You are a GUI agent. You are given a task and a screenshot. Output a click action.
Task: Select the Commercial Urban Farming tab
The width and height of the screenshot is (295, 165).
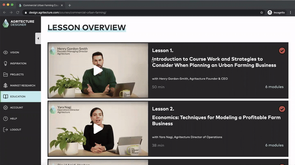(x=41, y=5)
